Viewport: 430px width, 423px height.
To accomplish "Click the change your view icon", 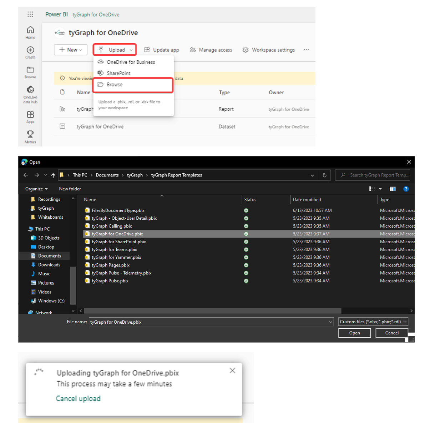I will [x=372, y=189].
